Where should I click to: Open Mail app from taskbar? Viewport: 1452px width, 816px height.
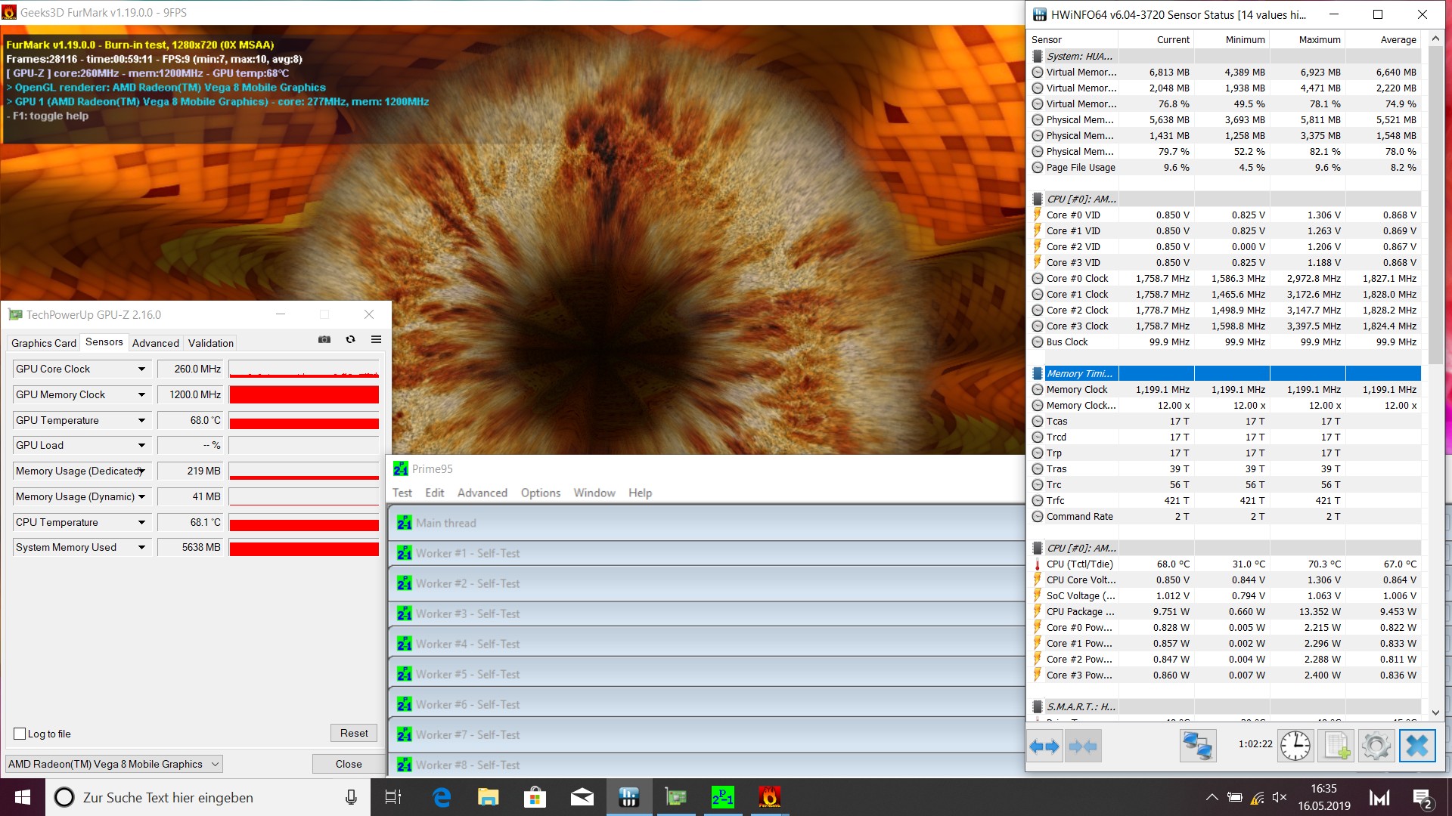click(582, 797)
